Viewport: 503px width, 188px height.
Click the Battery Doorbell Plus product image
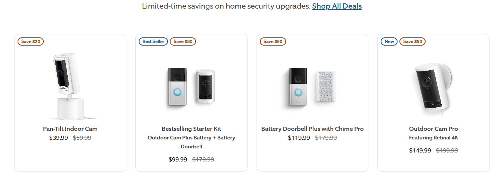312,87
